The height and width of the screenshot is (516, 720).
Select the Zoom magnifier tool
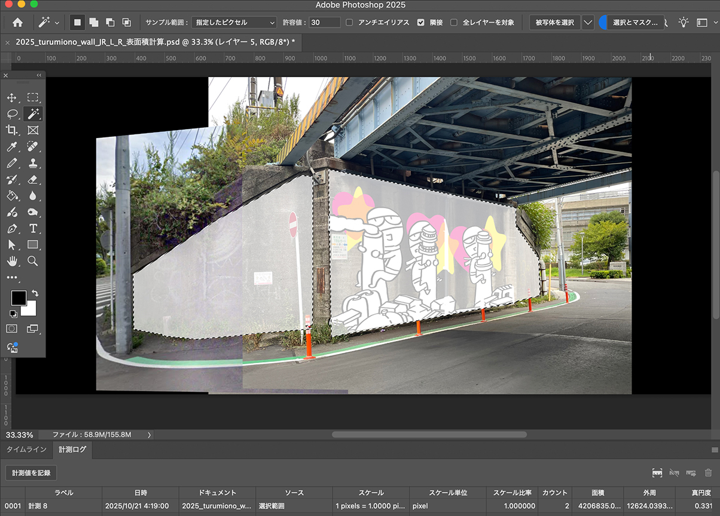pos(33,261)
